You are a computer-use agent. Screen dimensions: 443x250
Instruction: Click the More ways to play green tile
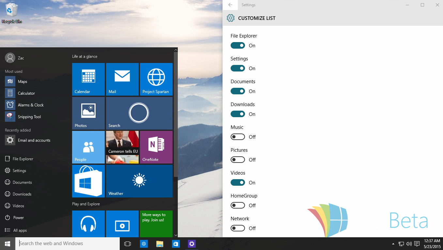(156, 224)
